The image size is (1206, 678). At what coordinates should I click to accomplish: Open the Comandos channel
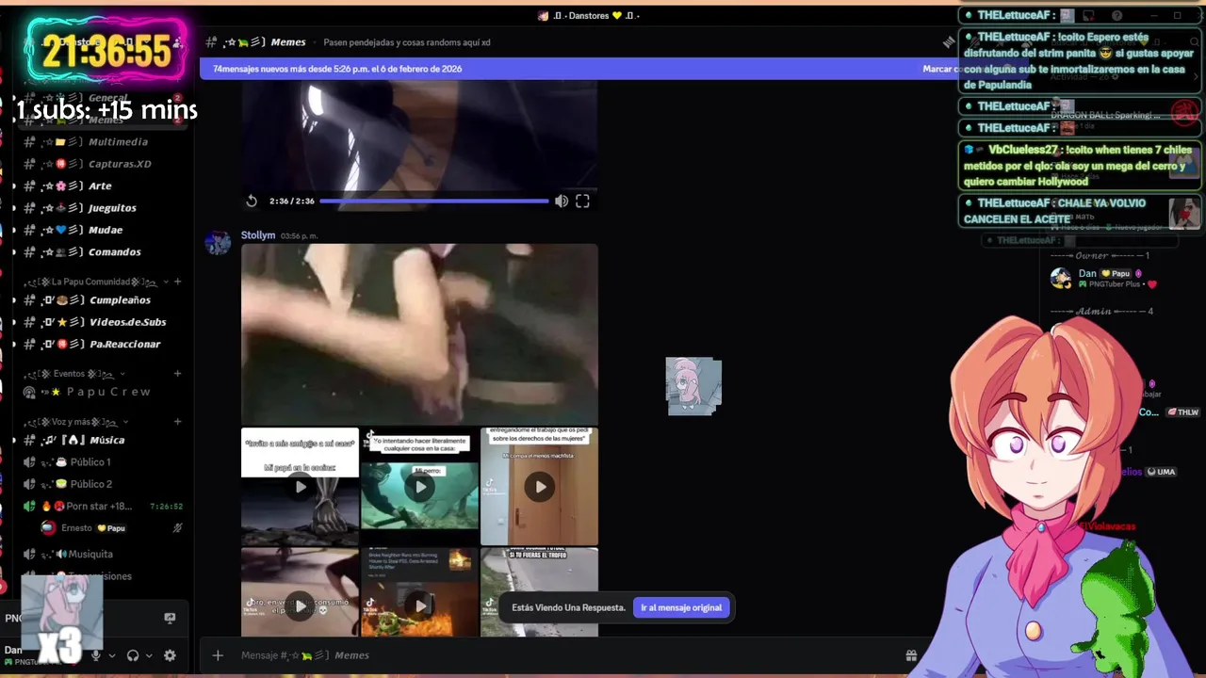point(104,252)
